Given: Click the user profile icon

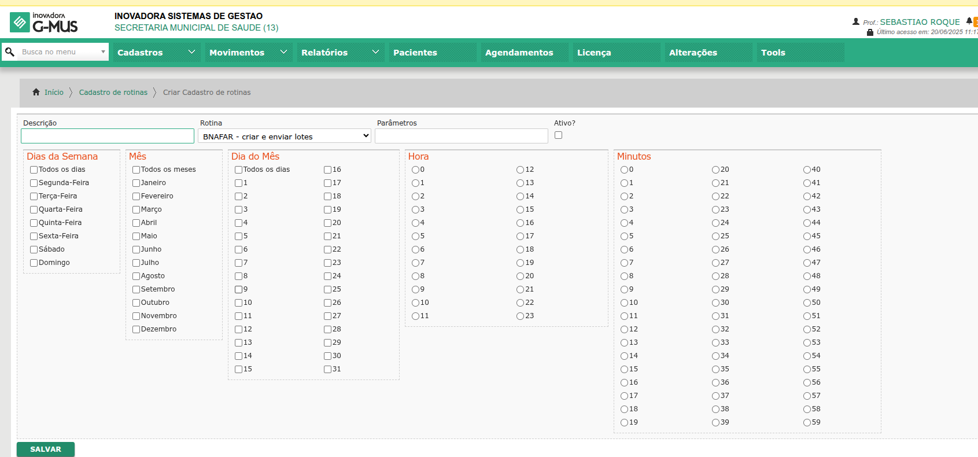Looking at the screenshot, I should coord(856,21).
